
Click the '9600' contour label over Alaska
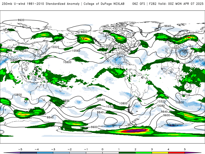tap(84, 32)
